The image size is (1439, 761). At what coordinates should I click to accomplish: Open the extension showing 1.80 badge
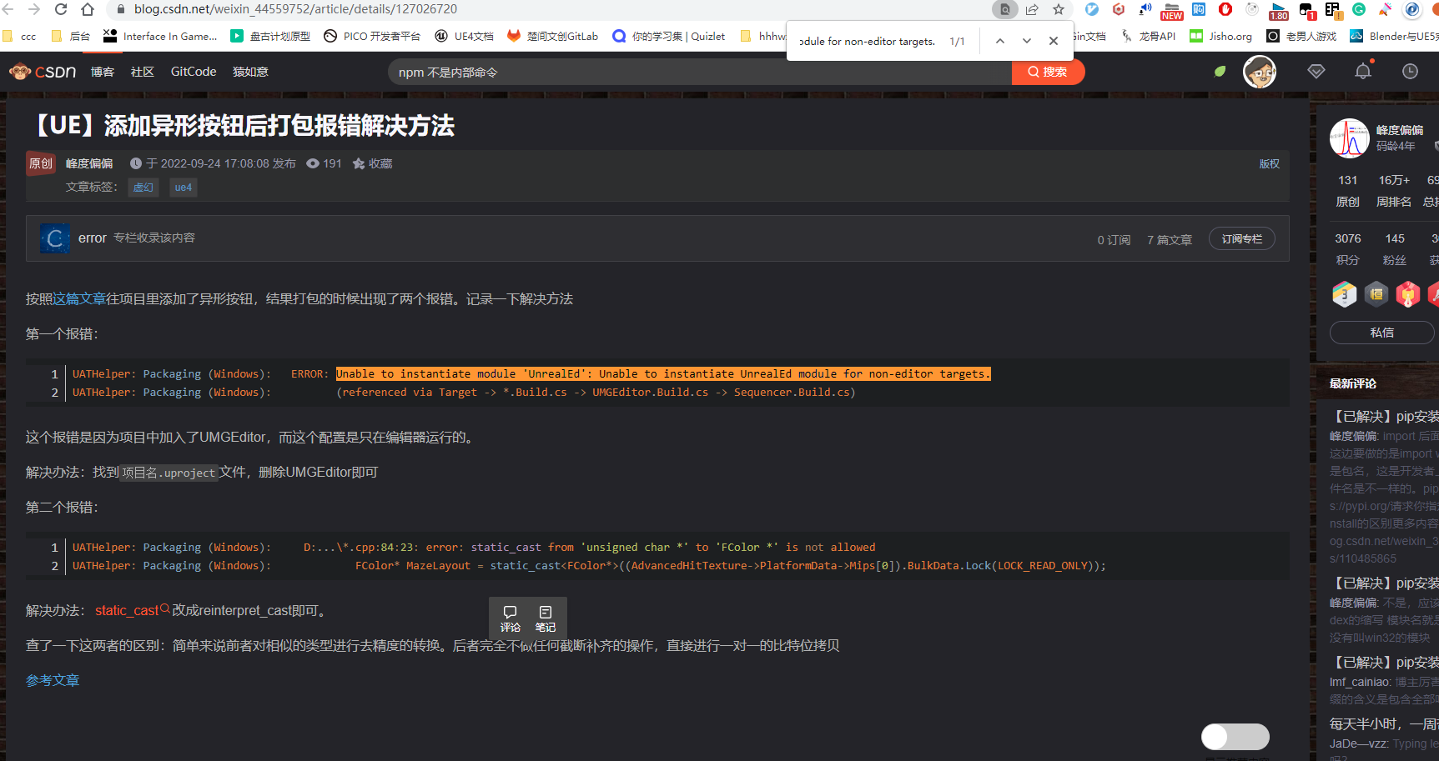point(1279,11)
